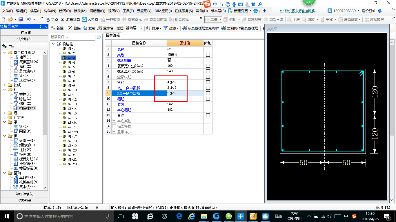Select 筏板基础(M) under 常用构件类型
Screen dimensions: 396x222
pyautogui.click(x=26, y=62)
